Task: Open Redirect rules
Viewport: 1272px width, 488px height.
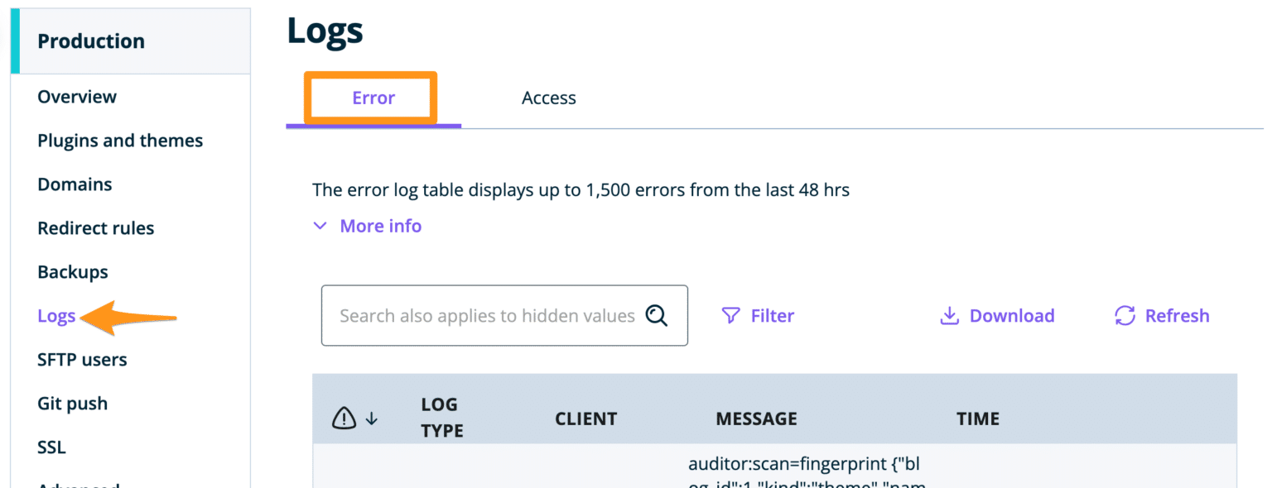Action: pos(95,227)
